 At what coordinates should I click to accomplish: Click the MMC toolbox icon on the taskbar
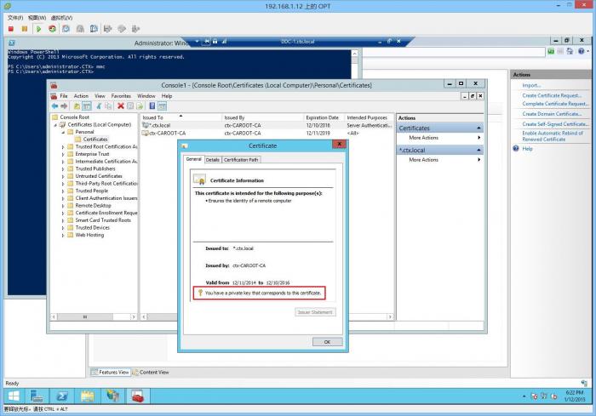pos(138,396)
